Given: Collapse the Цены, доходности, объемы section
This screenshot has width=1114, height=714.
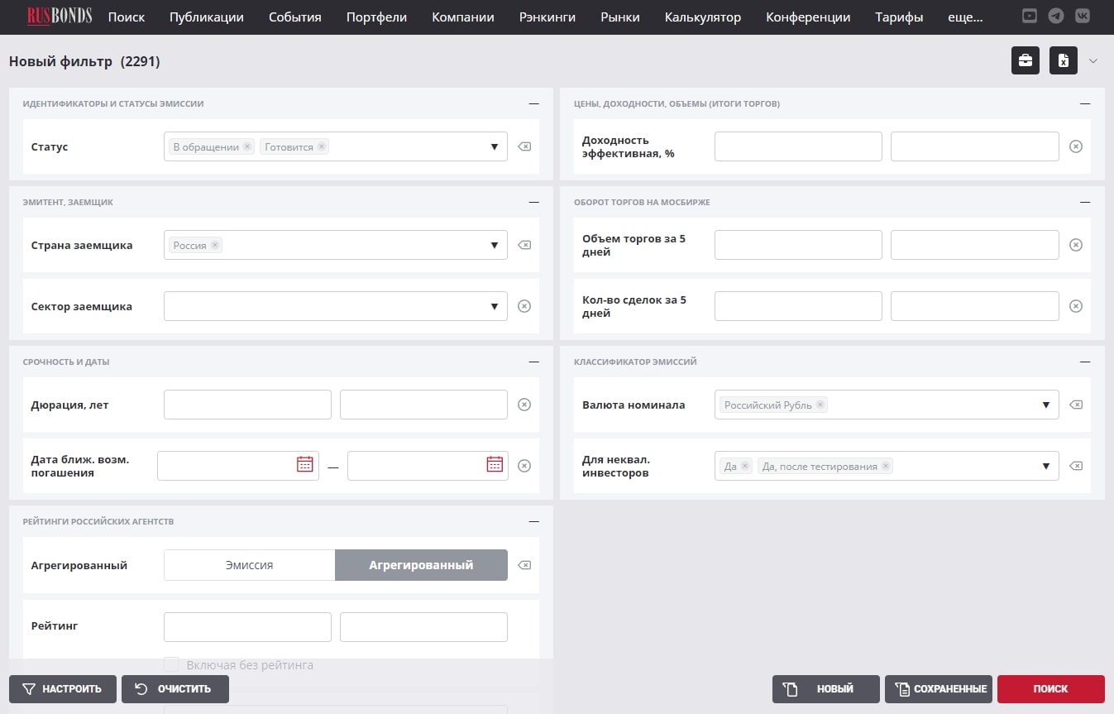Looking at the screenshot, I should 1085,103.
